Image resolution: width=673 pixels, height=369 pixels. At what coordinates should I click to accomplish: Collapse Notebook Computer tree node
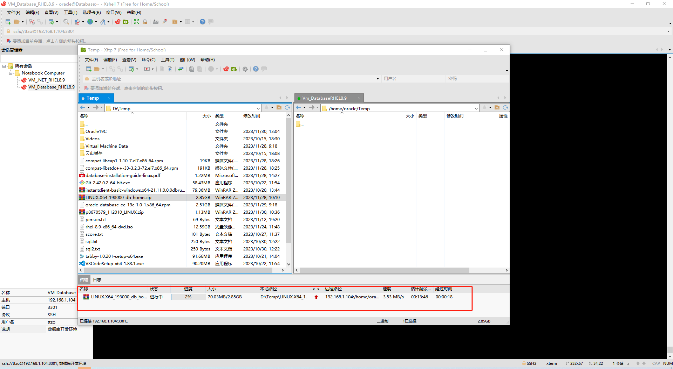click(11, 73)
